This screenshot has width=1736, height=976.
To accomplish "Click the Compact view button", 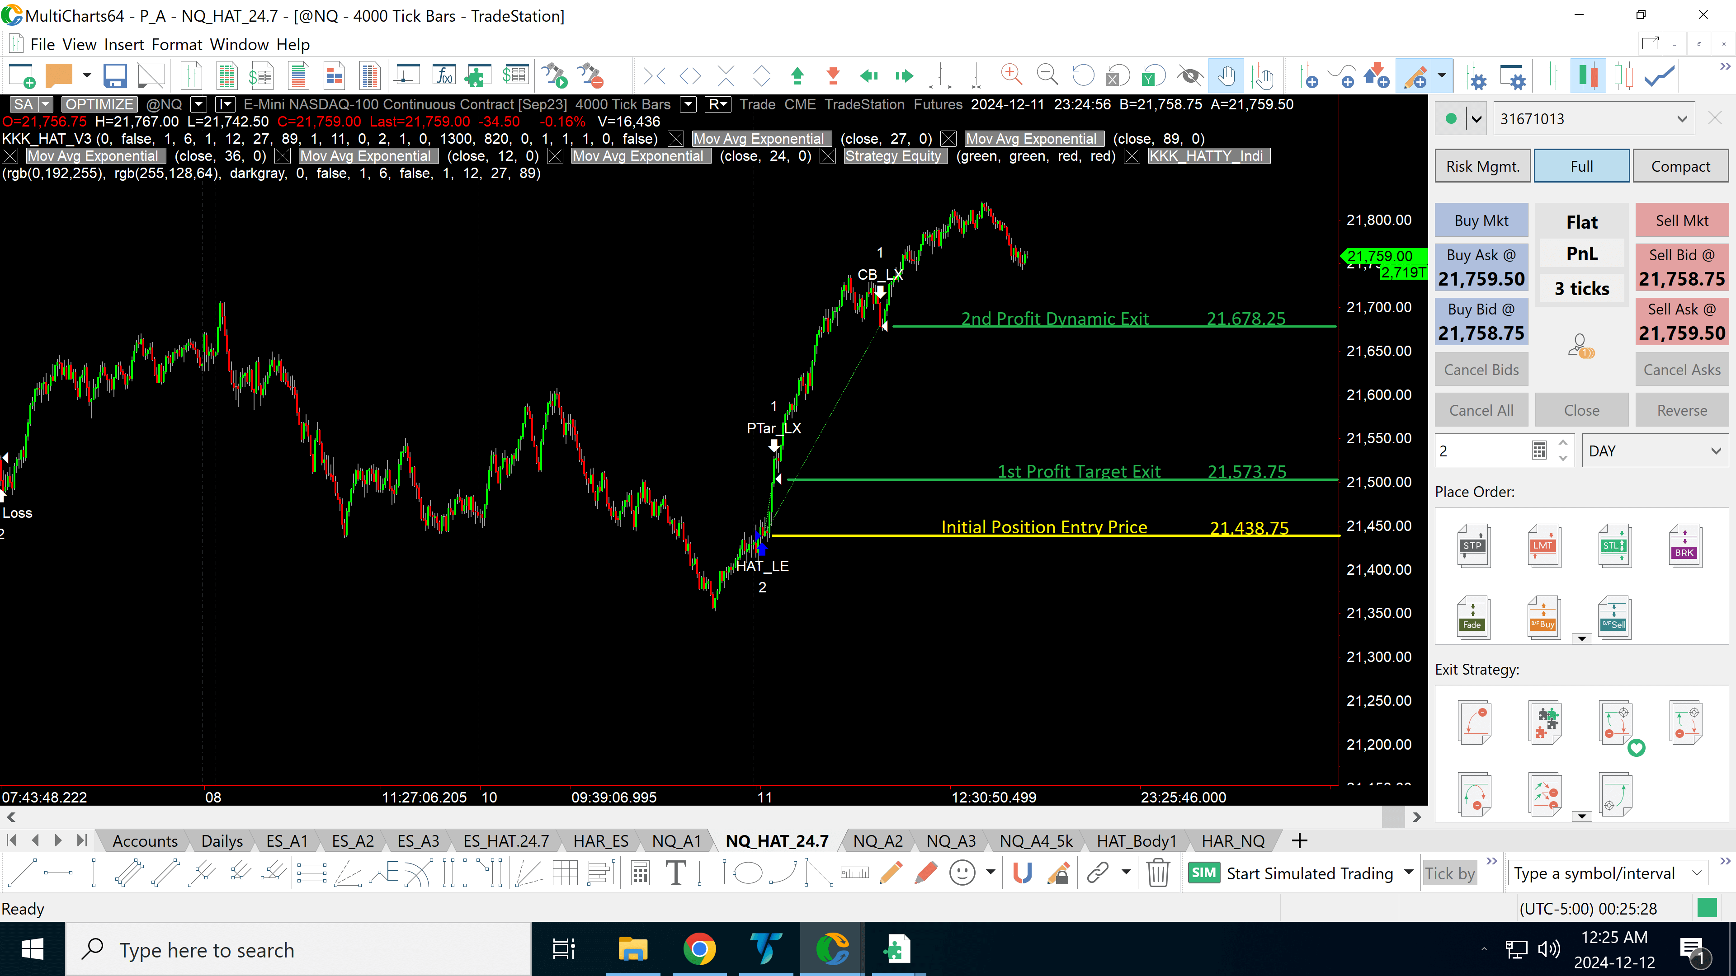I will 1680,166.
